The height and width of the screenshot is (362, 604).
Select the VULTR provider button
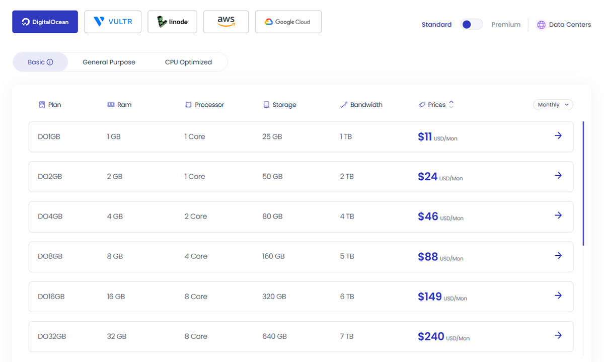pyautogui.click(x=113, y=22)
